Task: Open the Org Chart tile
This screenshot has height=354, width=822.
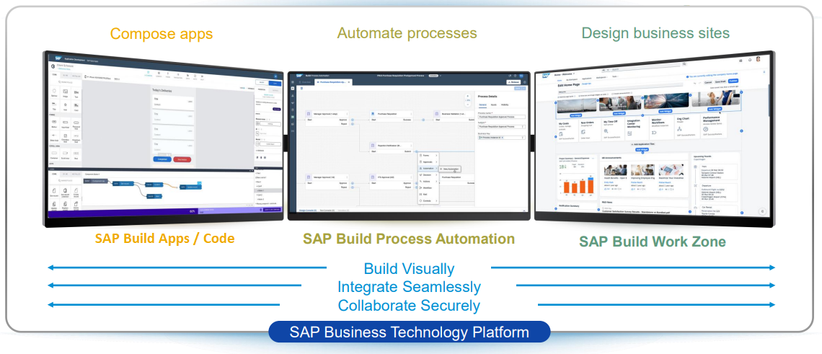Action: (x=687, y=127)
